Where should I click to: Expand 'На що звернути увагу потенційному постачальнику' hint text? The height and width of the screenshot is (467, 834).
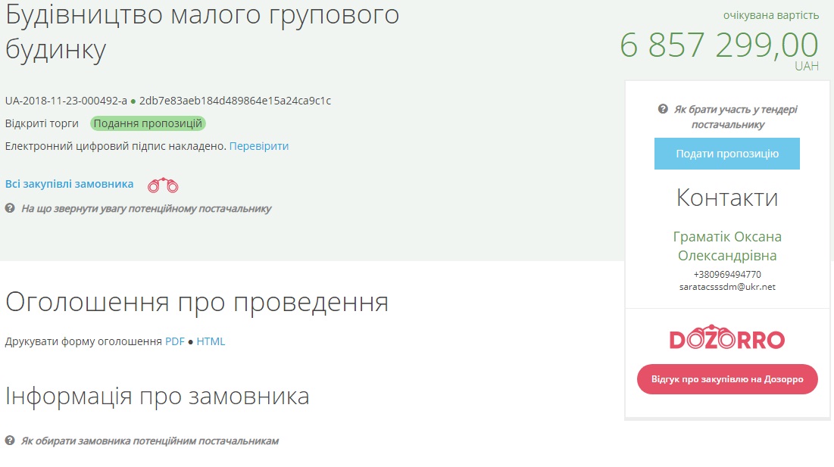click(145, 208)
